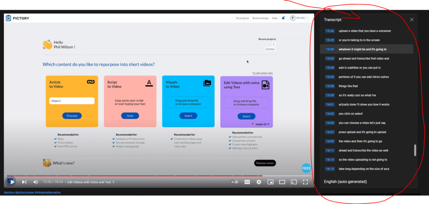Viewport: 429px width, 204px height.
Task: Click transcript line 'actually done i'll show you'
Action: tap(364, 105)
